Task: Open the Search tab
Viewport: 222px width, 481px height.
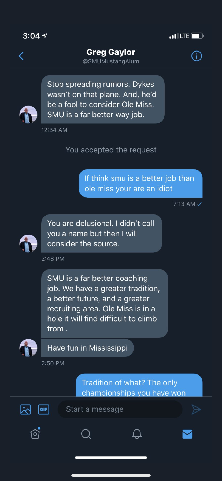Action: (86, 434)
